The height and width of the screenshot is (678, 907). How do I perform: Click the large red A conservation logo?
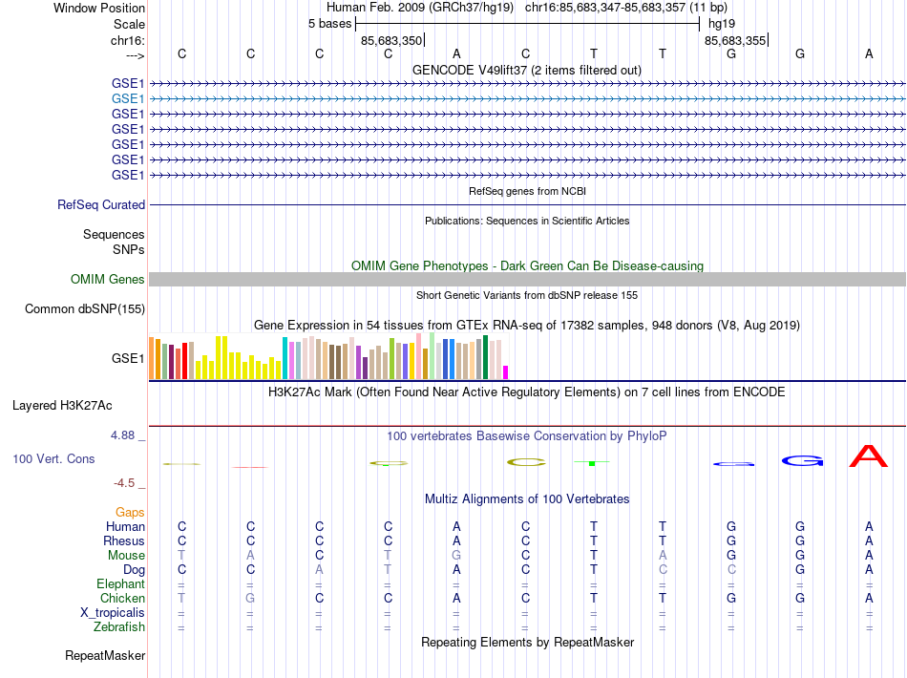(868, 456)
